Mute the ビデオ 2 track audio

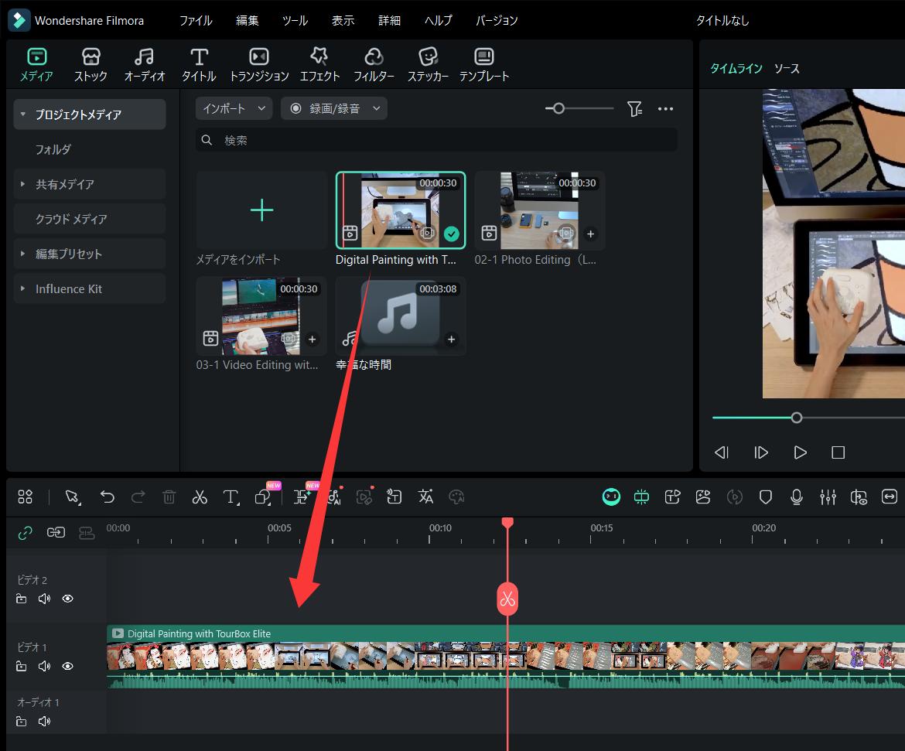click(44, 599)
